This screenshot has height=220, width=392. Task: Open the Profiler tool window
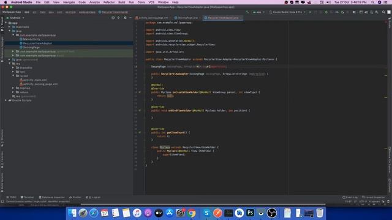point(75,197)
